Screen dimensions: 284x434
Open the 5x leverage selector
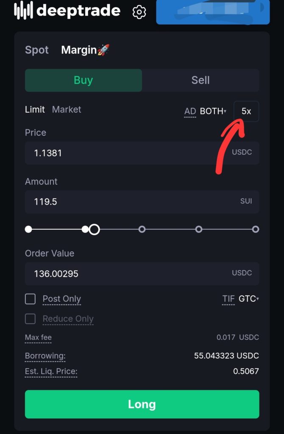point(246,111)
